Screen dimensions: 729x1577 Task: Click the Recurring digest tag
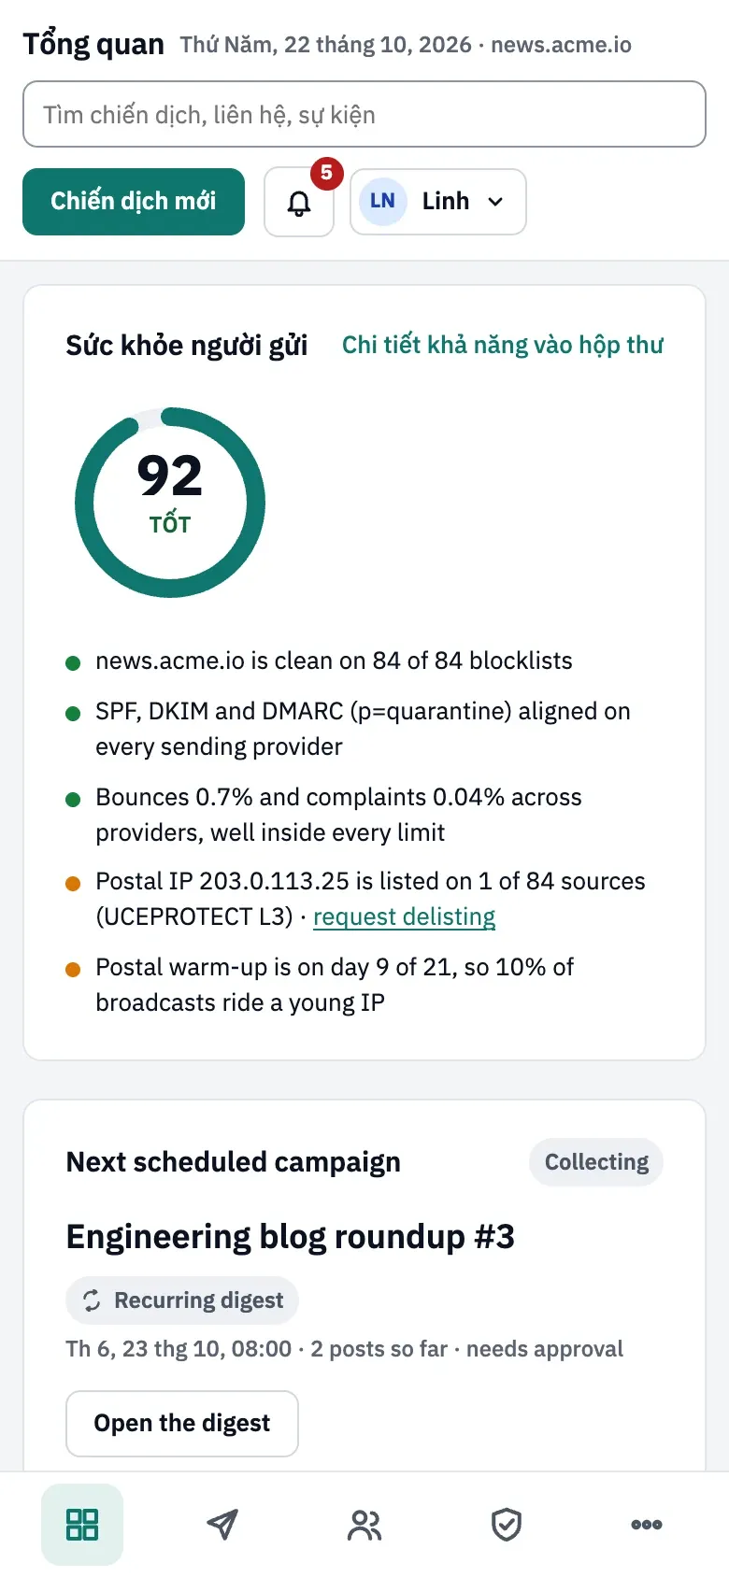(182, 1300)
